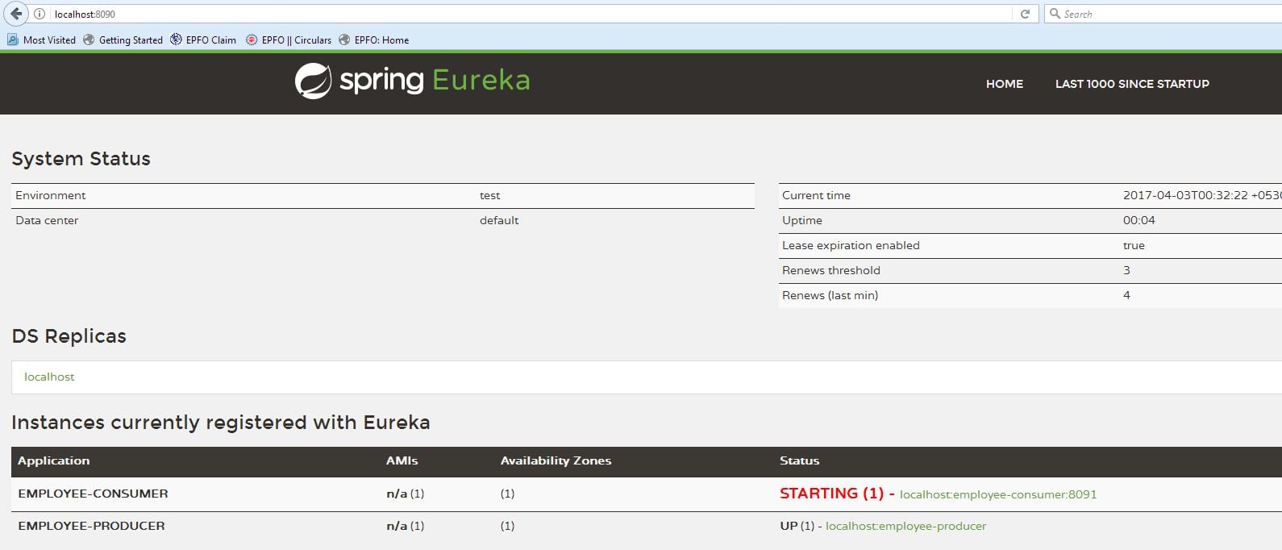Open the Most Visited bookmark
Screen dimensions: 1282x550
click(x=41, y=40)
